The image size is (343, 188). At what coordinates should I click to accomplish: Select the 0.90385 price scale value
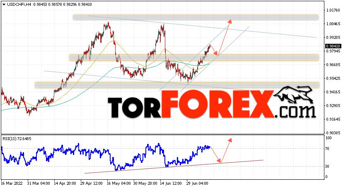pyautogui.click(x=333, y=133)
